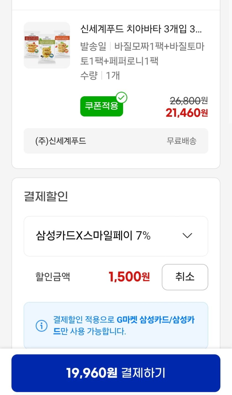The height and width of the screenshot is (395, 232).
Task: Tap the struck-through 26,800원 original price
Action: pos(188,101)
